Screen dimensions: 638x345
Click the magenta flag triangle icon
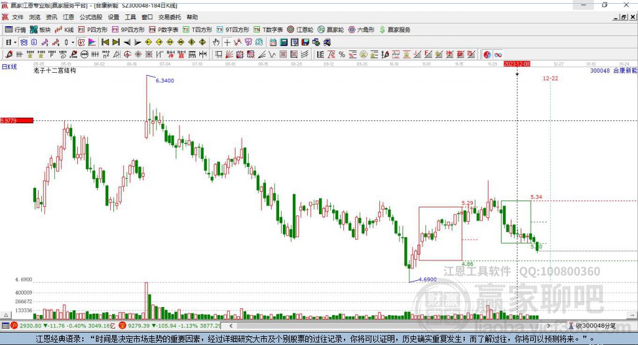[x=92, y=42]
